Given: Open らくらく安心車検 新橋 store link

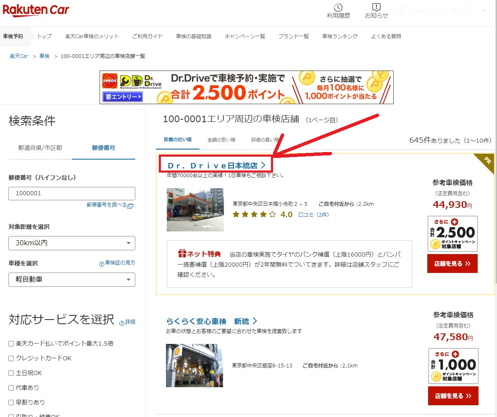Looking at the screenshot, I should (211, 321).
